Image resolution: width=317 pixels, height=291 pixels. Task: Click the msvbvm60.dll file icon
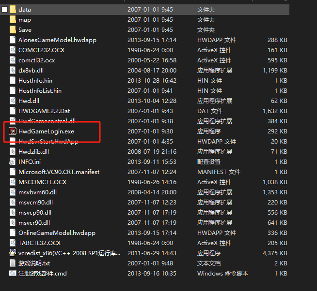point(13,192)
